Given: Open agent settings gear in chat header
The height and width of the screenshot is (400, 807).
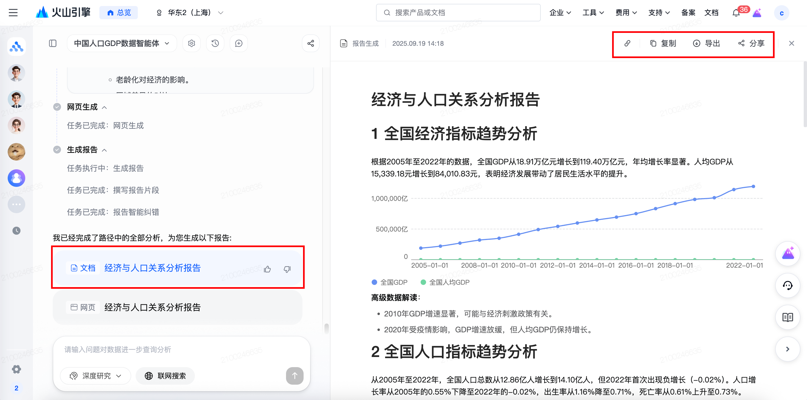Looking at the screenshot, I should point(191,43).
